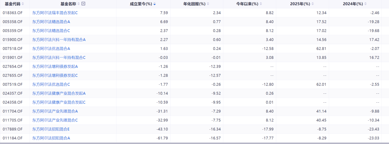
Task: Open fund 东方阿尔法招阳混合A
Action: [51, 138]
